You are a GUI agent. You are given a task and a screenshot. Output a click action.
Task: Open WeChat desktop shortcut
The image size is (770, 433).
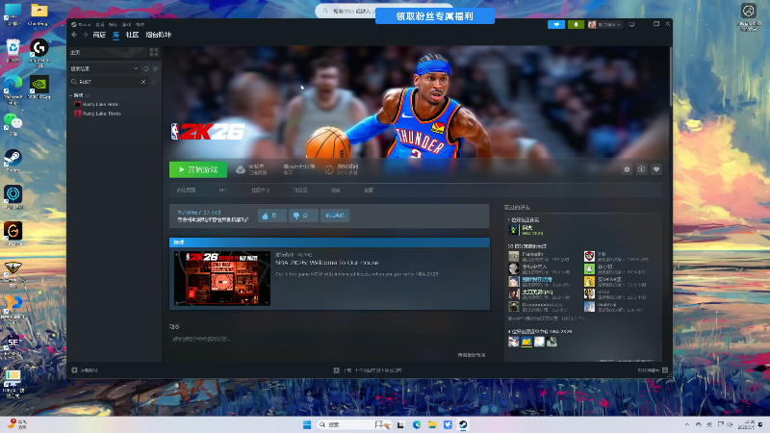[x=13, y=123]
